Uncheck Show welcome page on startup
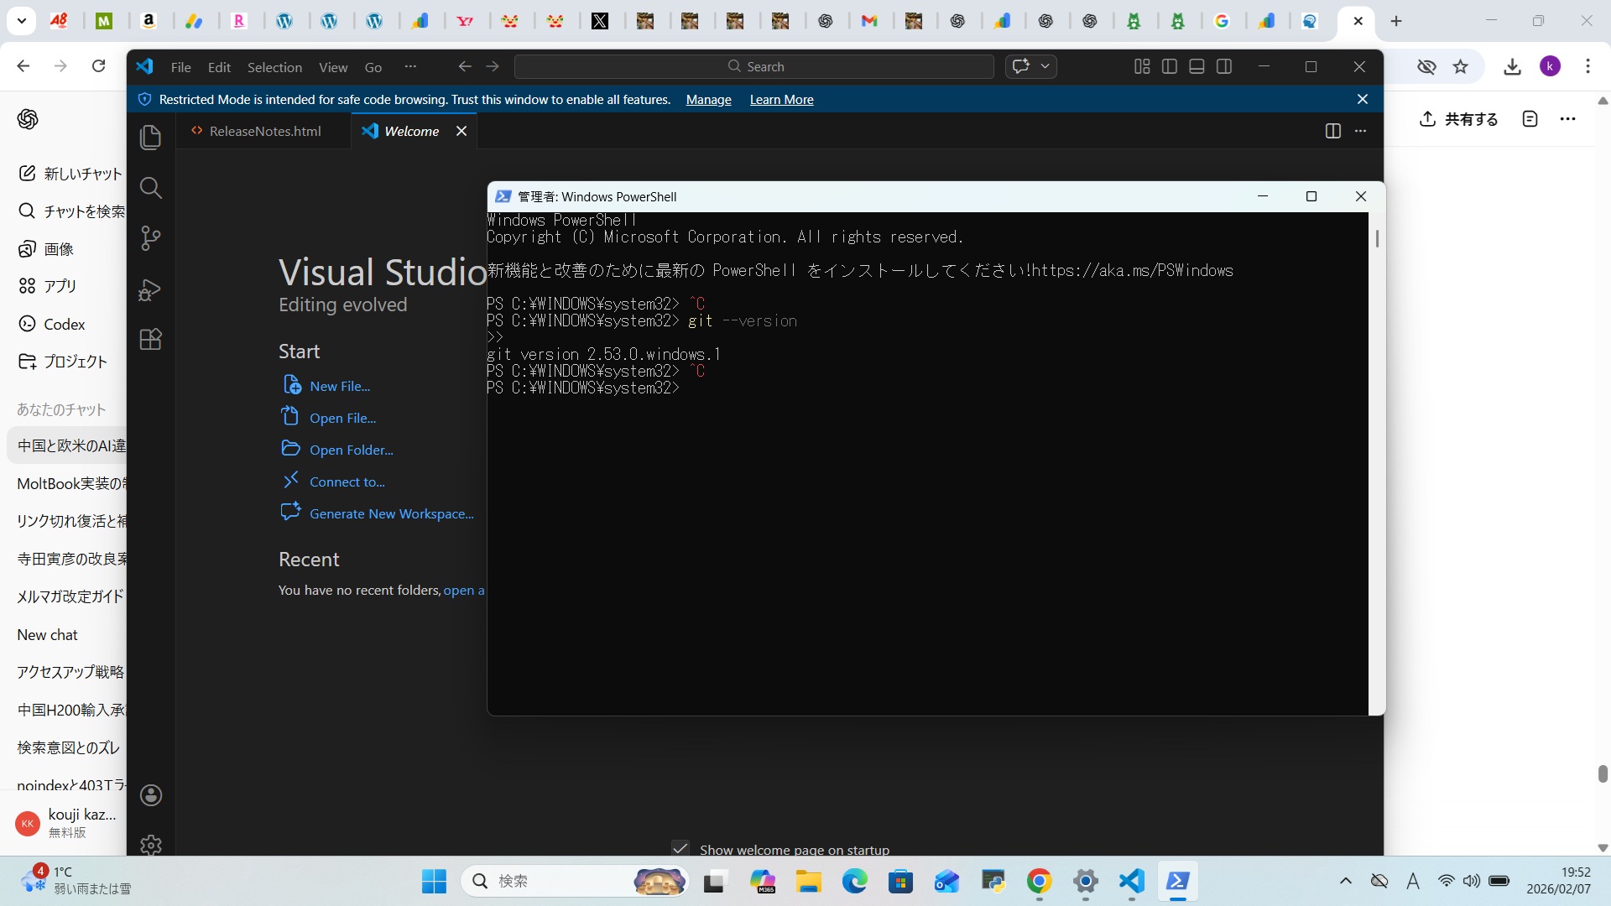 (x=680, y=849)
